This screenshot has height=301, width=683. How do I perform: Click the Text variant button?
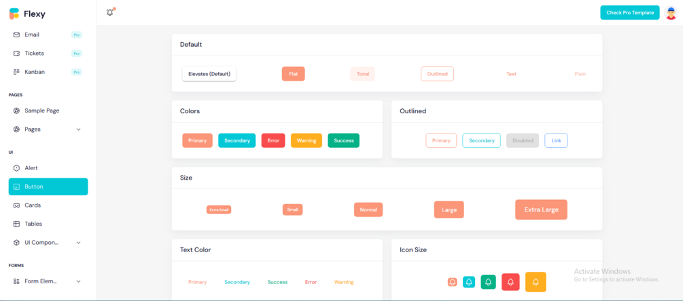[x=511, y=74]
